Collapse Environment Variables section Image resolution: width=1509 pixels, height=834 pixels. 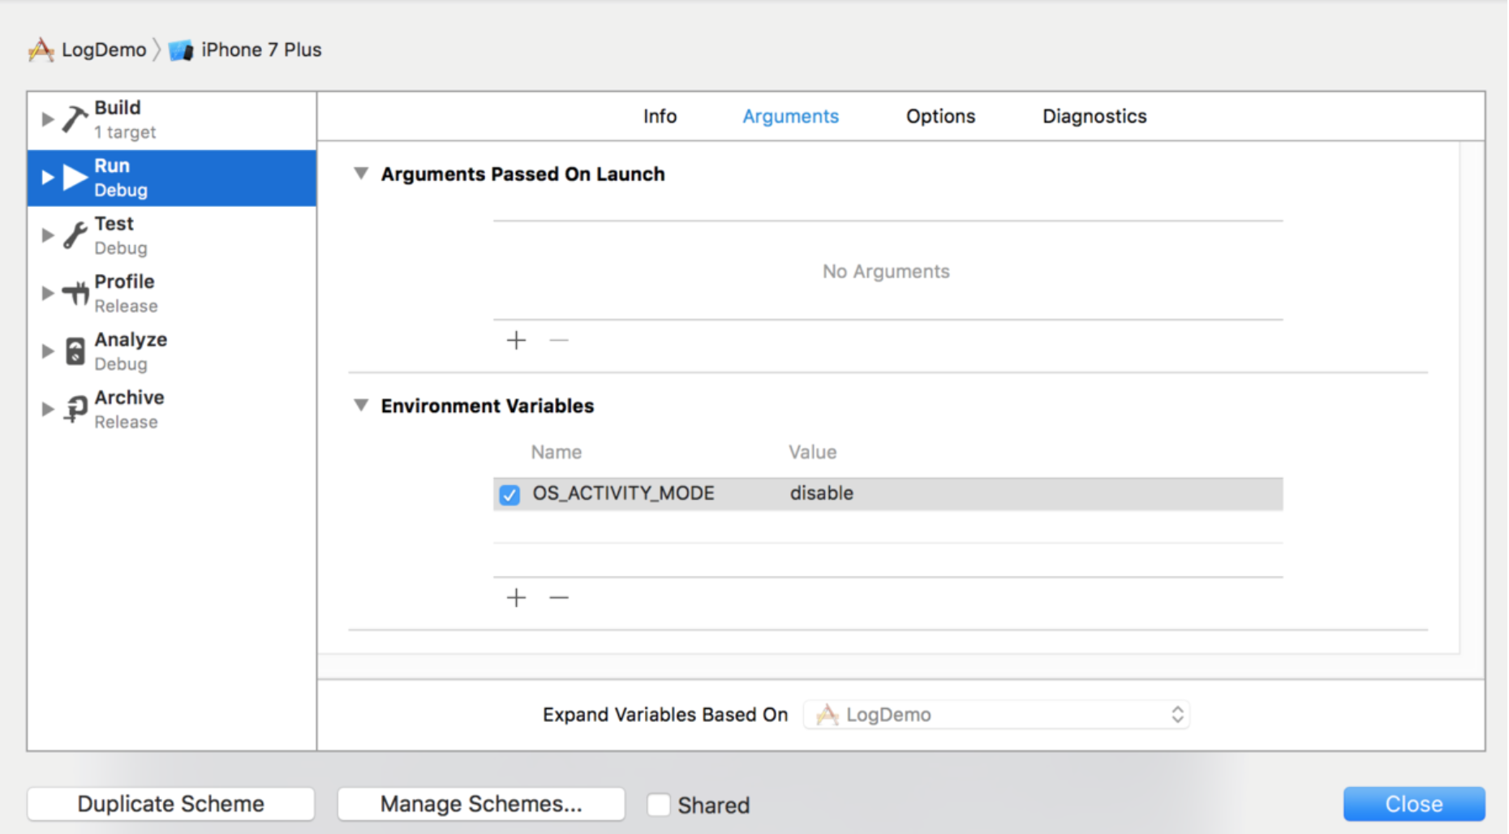point(361,405)
